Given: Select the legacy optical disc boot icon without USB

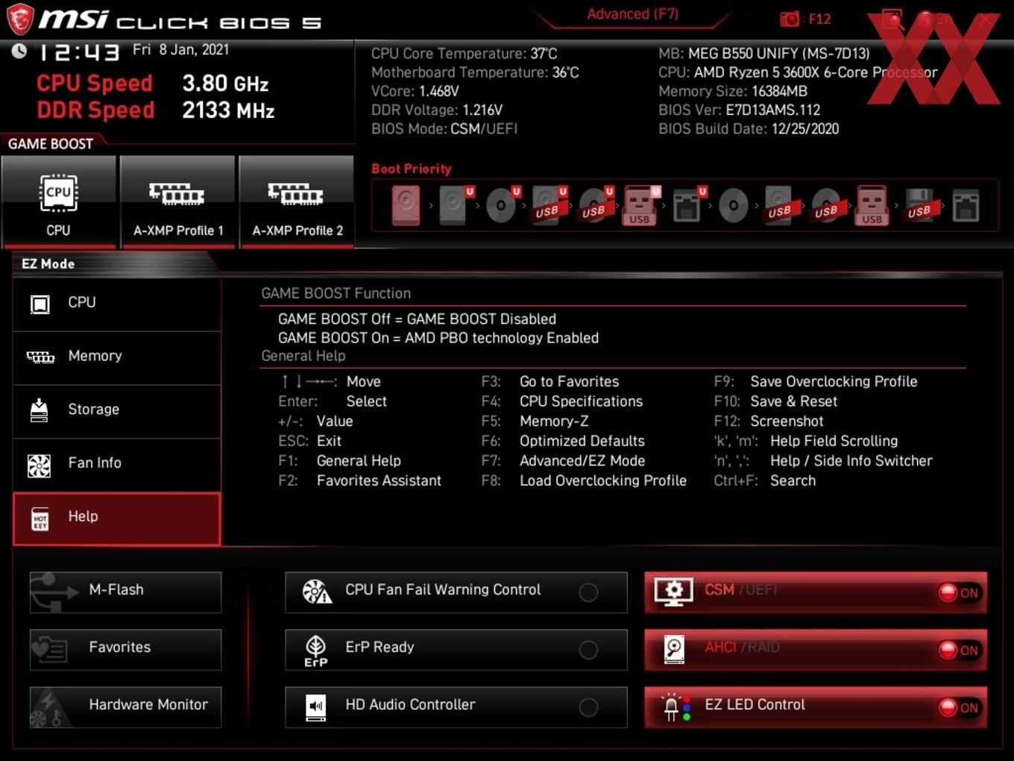Looking at the screenshot, I should (734, 205).
